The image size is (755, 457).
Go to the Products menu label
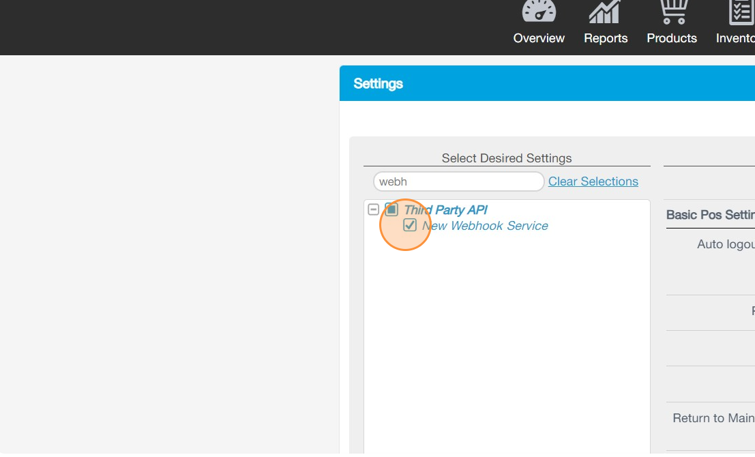(x=672, y=38)
